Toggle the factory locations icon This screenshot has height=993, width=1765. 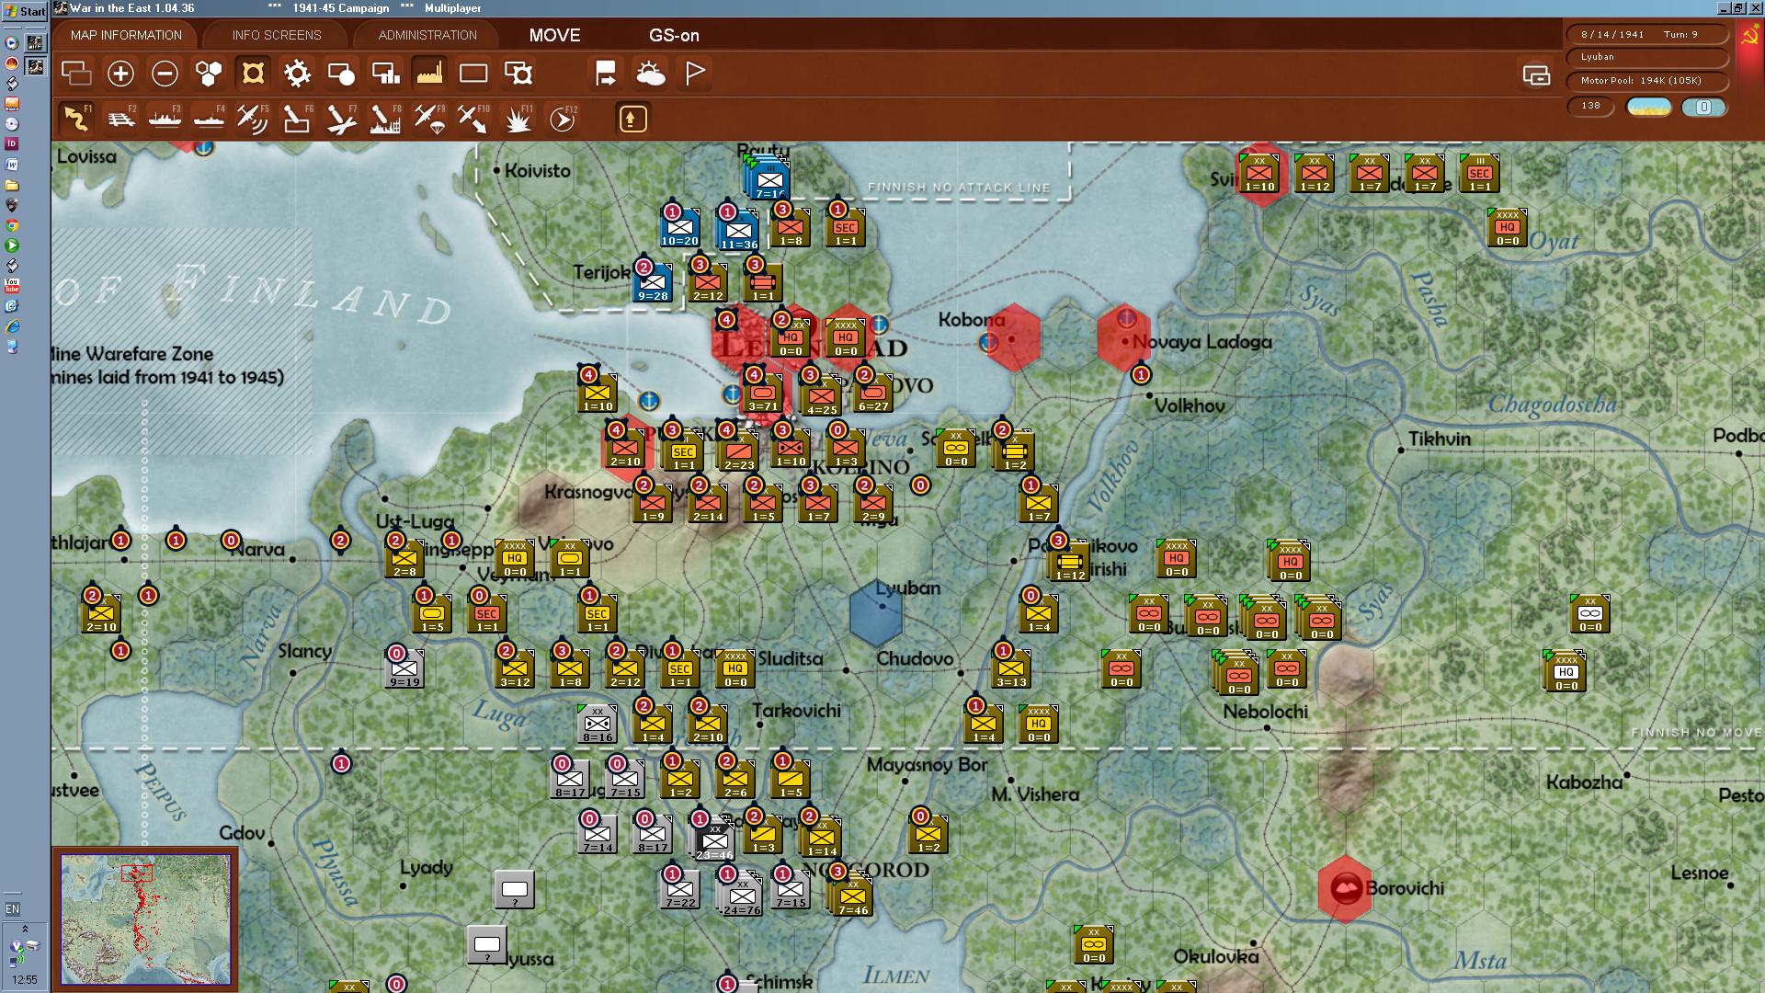429,74
